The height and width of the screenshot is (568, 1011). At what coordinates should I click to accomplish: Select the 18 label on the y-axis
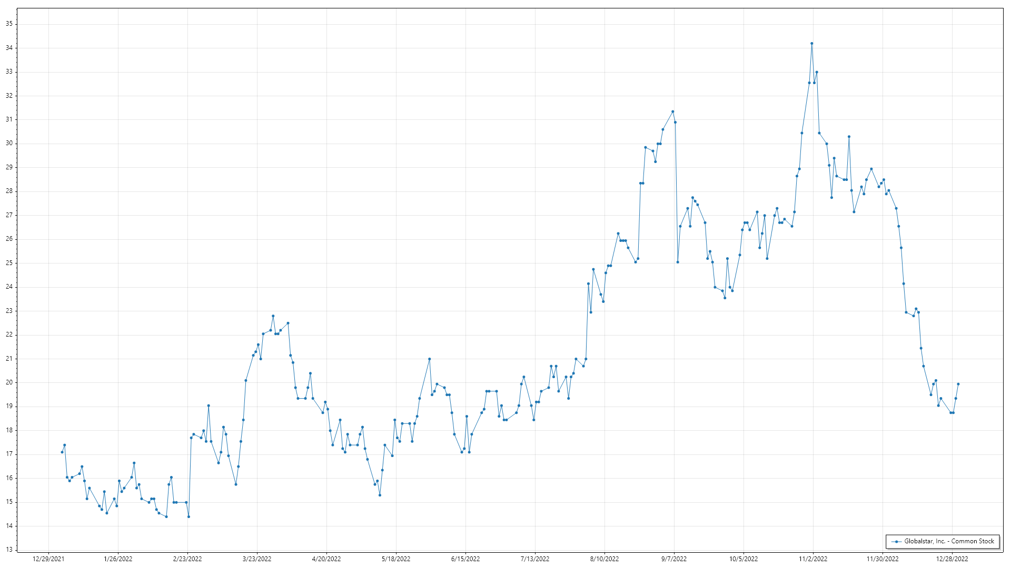[x=9, y=430]
